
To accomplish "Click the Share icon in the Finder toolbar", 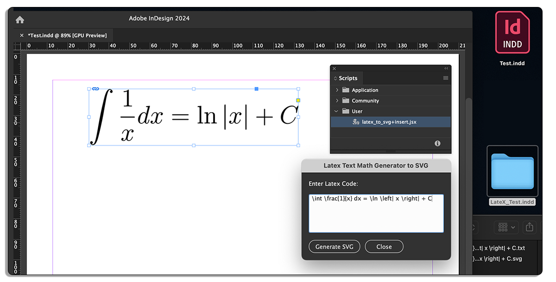I will (x=530, y=227).
